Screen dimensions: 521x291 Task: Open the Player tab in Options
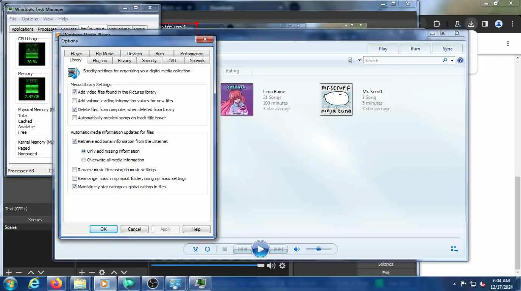(x=76, y=54)
